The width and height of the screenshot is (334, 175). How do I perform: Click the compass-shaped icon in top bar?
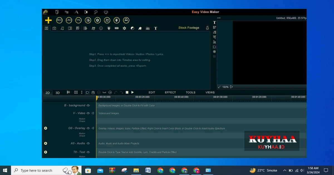[x=76, y=12]
